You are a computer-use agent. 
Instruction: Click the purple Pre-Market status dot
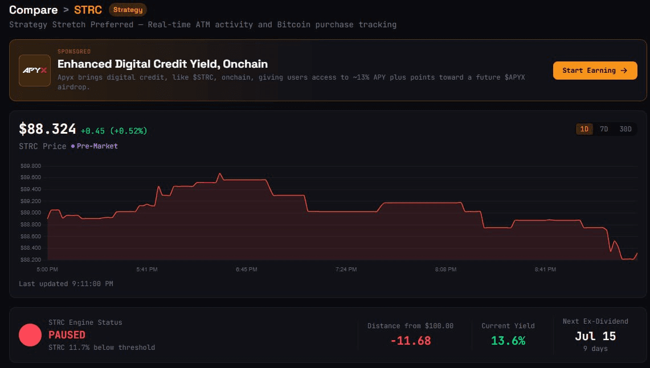pos(73,146)
